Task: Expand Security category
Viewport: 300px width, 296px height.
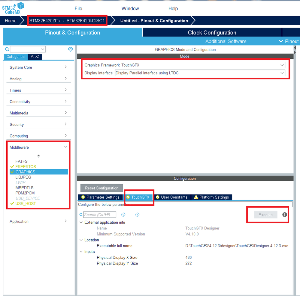Action: (39, 124)
